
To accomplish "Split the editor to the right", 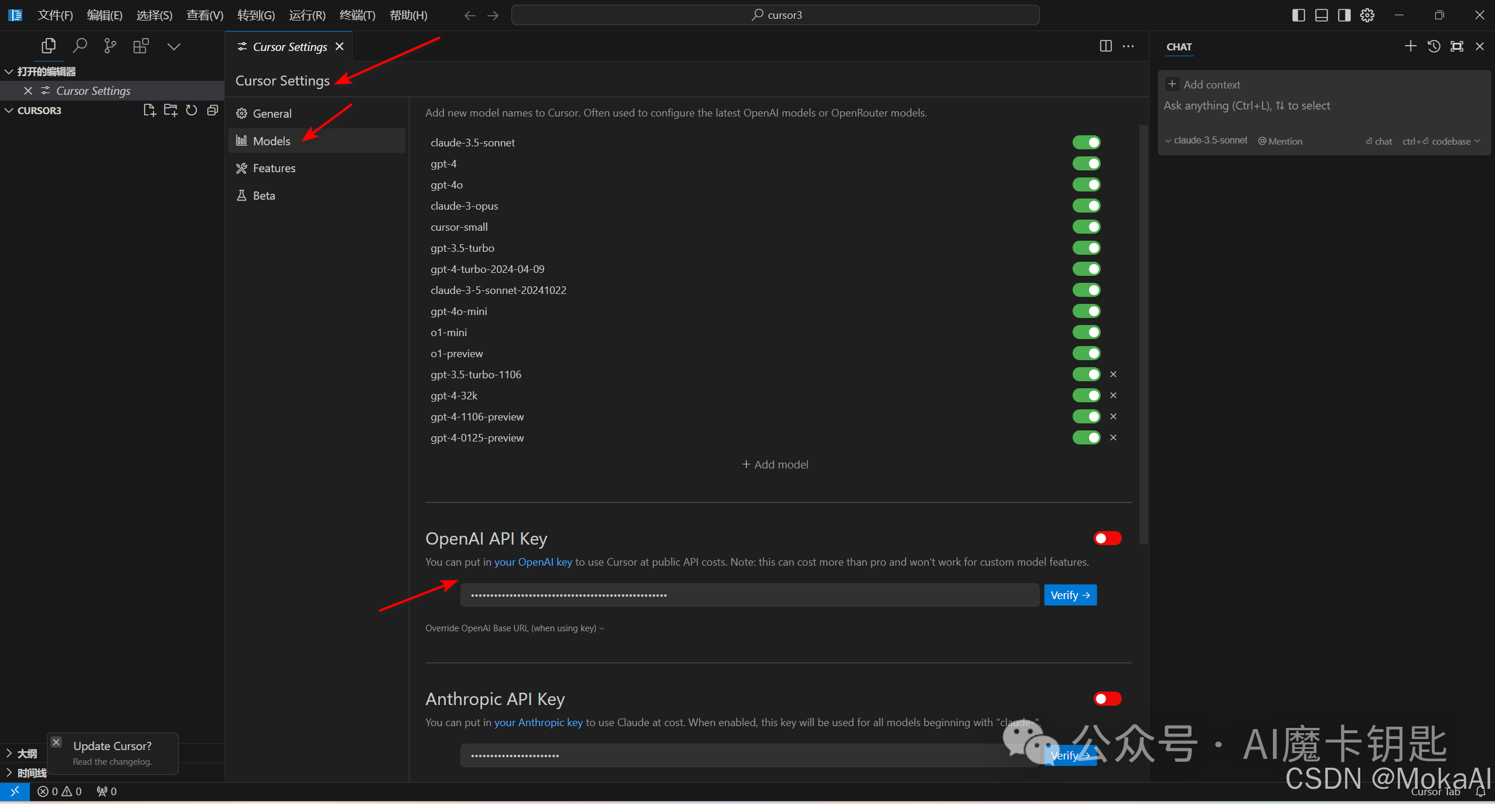I will pos(1105,46).
